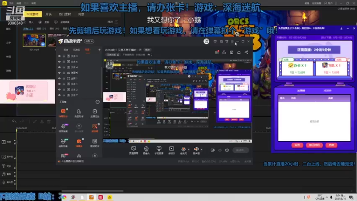Switch orientation with the 横屏 mode pill

[x=89, y=41]
